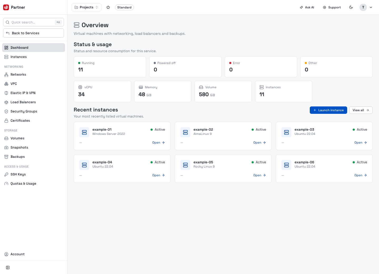Screen dimensions: 379x274
Task: Click the vCPU chip icon
Action: [x=80, y=87]
